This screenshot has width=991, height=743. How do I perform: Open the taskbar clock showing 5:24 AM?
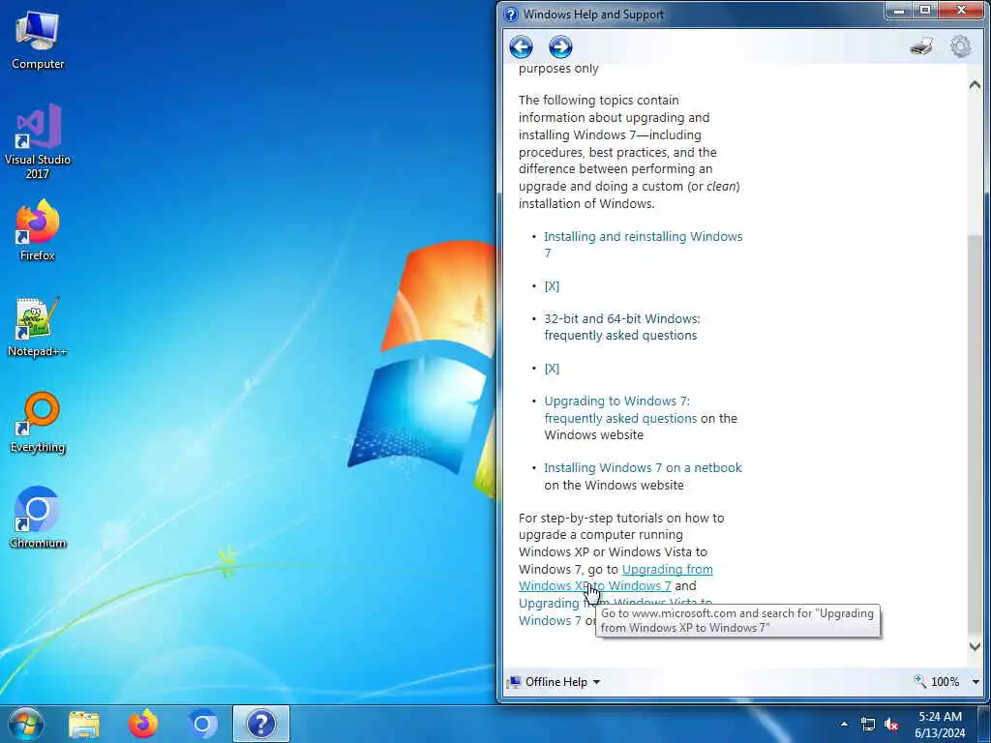coord(940,725)
